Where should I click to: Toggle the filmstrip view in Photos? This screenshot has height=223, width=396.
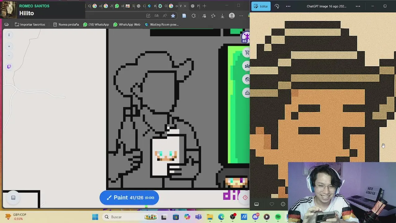click(256, 204)
